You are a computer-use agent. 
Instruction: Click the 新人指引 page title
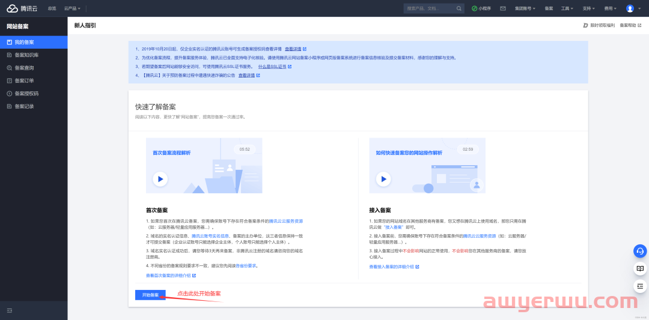(85, 26)
